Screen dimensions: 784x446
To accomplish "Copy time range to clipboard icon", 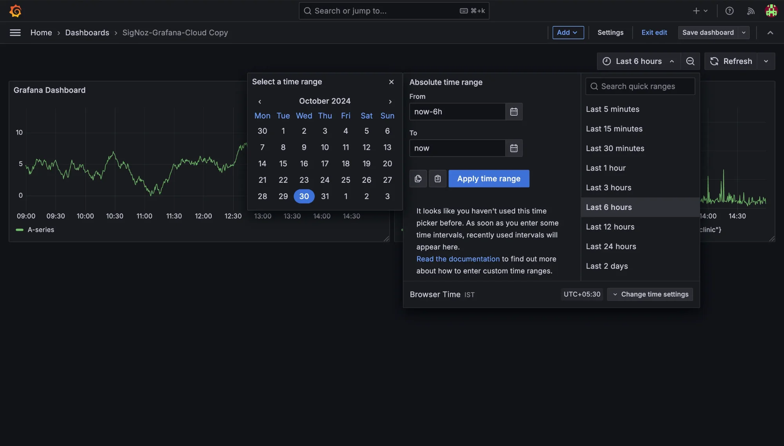I will 418,179.
